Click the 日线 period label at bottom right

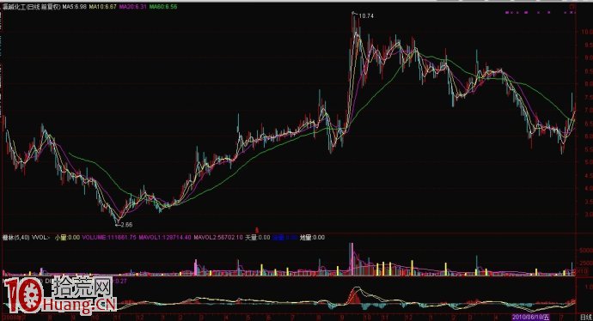(x=585, y=318)
